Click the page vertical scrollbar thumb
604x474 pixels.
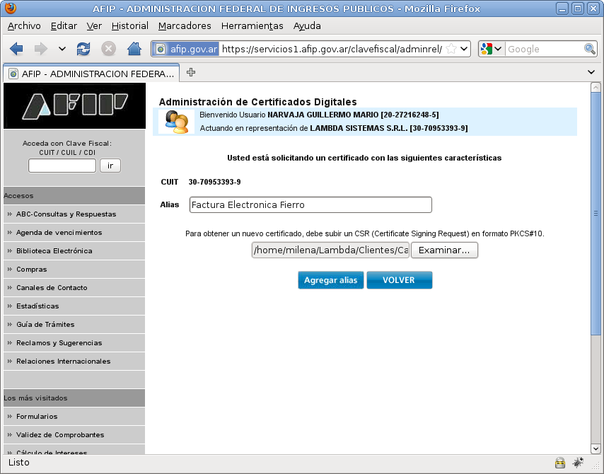(x=596, y=213)
